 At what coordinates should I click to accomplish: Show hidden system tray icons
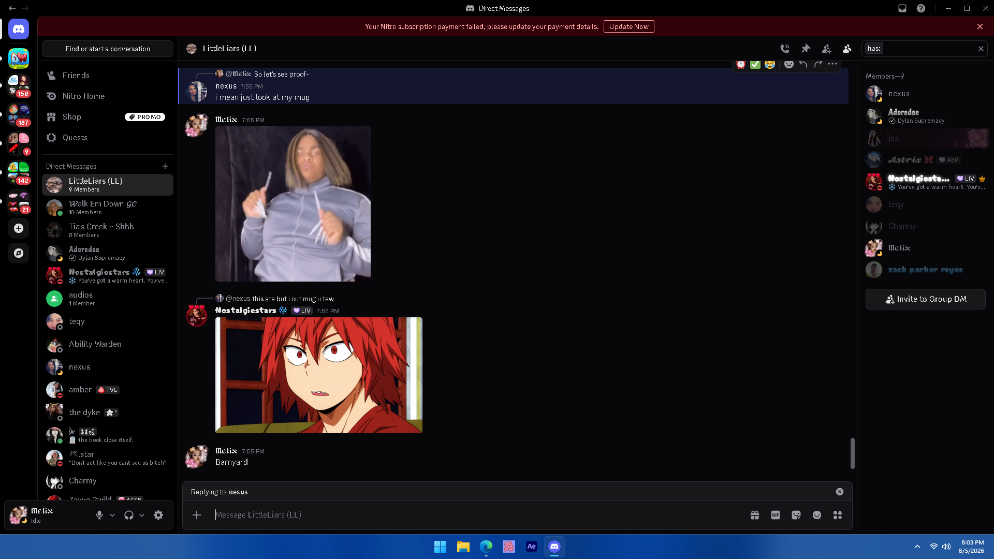click(917, 547)
